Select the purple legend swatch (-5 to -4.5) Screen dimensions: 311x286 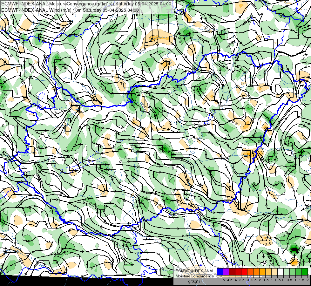(226, 272)
